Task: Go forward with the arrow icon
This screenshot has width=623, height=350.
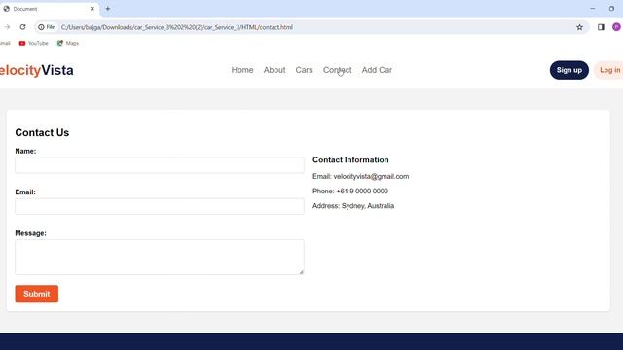Action: tap(7, 27)
